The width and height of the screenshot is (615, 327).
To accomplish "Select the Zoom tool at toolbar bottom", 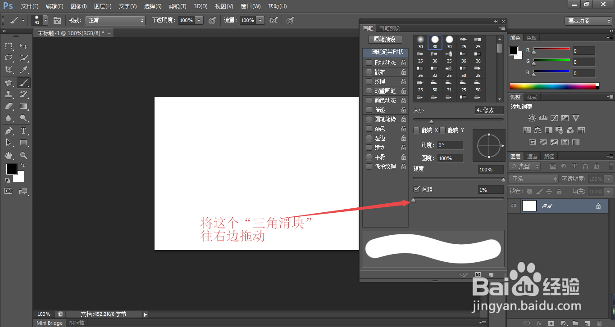I will tap(23, 155).
